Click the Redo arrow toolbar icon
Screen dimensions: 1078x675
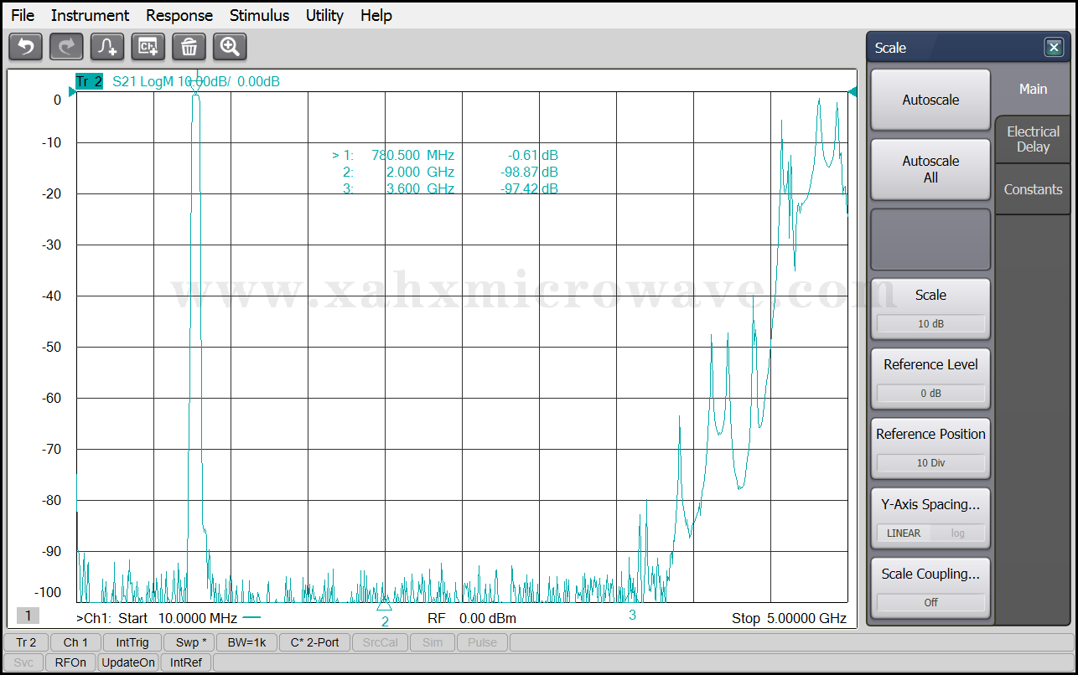67,47
